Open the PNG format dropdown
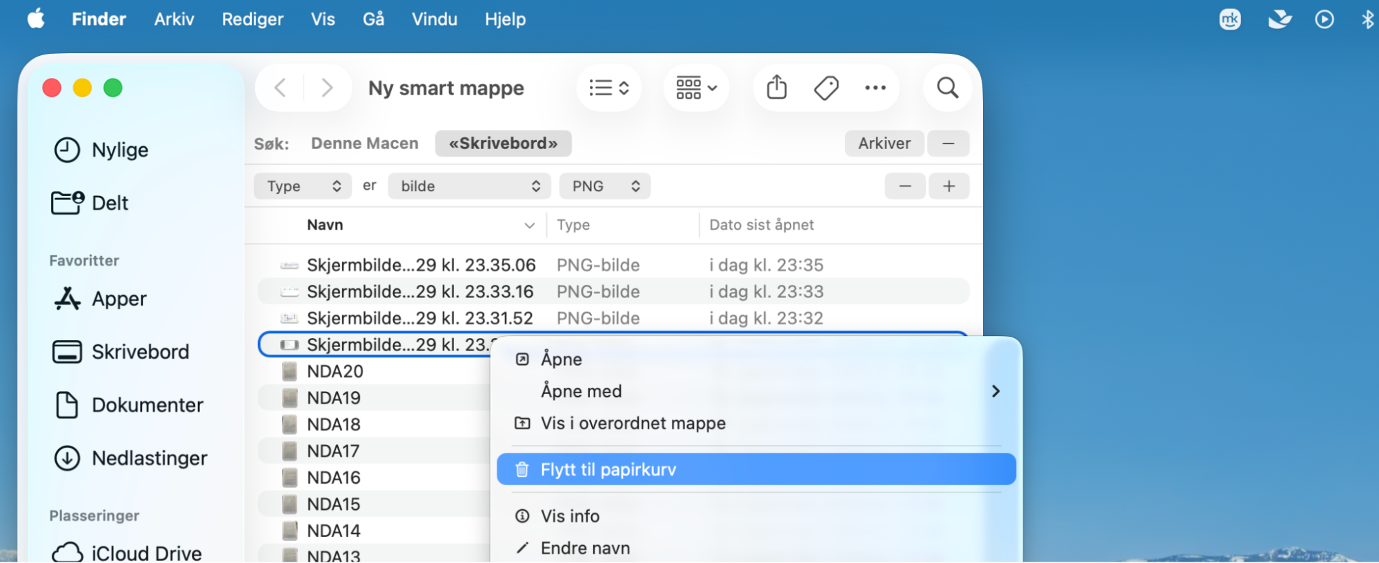This screenshot has height=563, width=1379. pos(605,186)
